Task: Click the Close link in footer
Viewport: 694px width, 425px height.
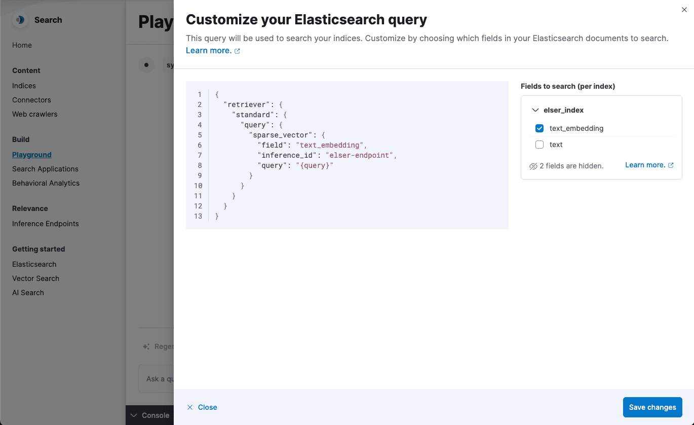Action: [x=207, y=407]
